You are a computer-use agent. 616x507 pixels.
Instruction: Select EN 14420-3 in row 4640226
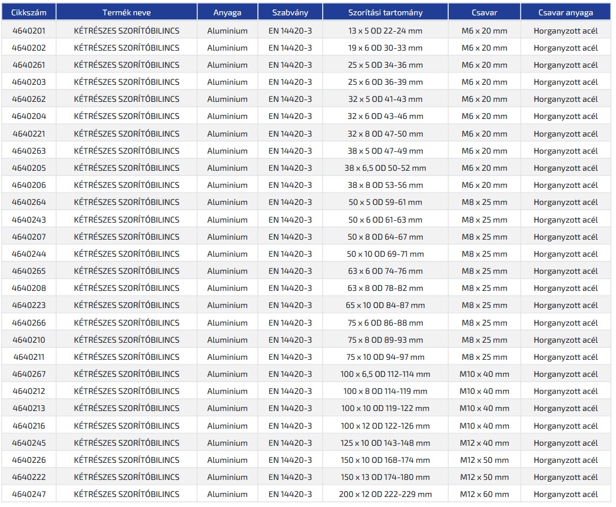click(290, 460)
